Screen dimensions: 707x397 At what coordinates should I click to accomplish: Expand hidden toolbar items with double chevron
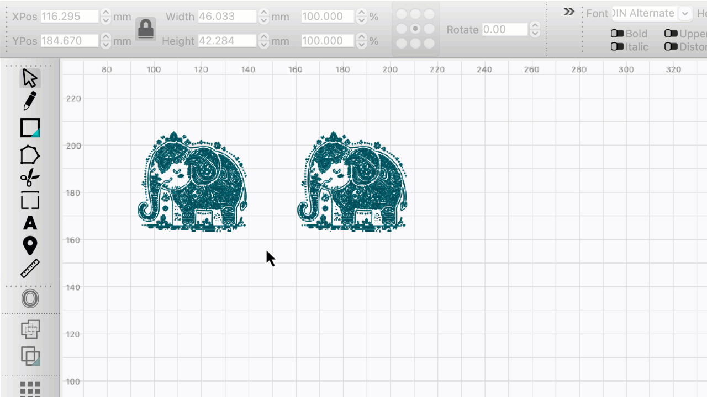tap(569, 12)
